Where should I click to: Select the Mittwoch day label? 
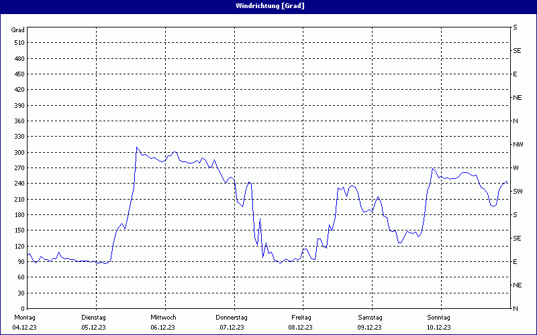pos(163,318)
